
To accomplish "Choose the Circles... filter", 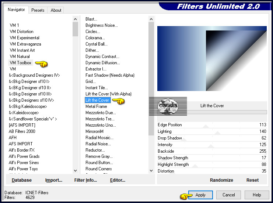I will click(92, 32).
